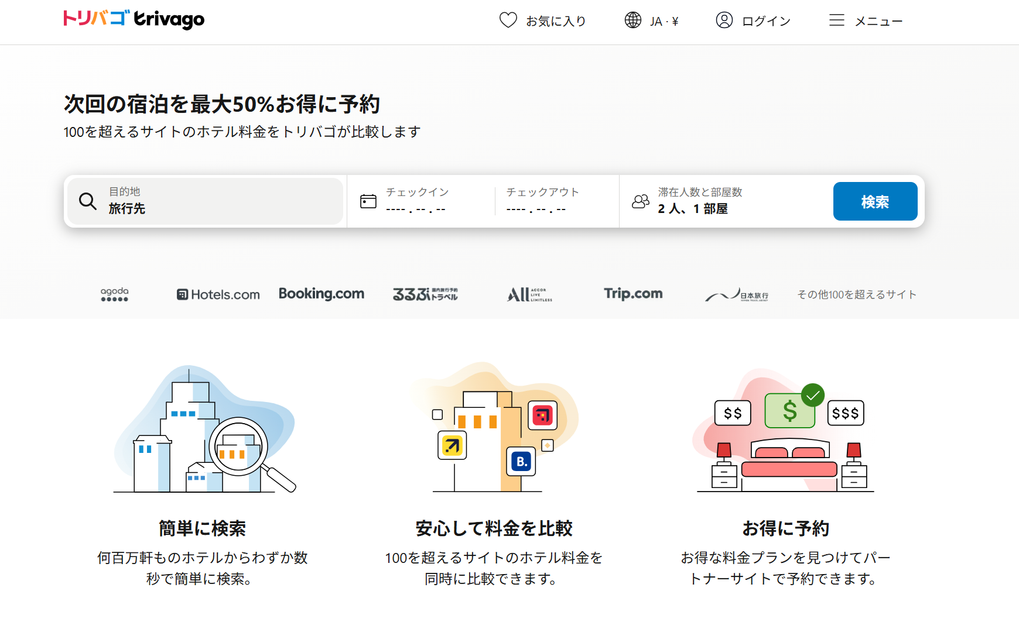The height and width of the screenshot is (639, 1019).
Task: Click the 安心して料金を比較 heading
Action: 494,528
